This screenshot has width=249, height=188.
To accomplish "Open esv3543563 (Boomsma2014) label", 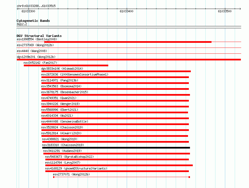I will [61, 86].
